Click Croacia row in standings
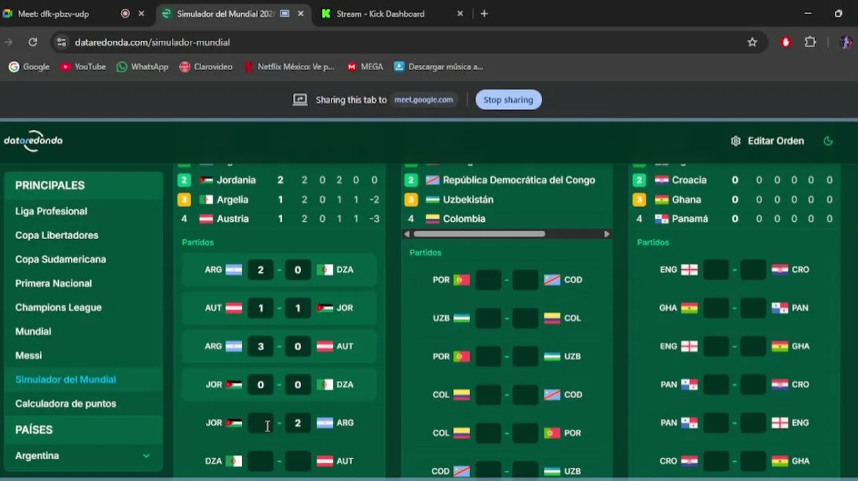The height and width of the screenshot is (481, 858). pyautogui.click(x=734, y=180)
